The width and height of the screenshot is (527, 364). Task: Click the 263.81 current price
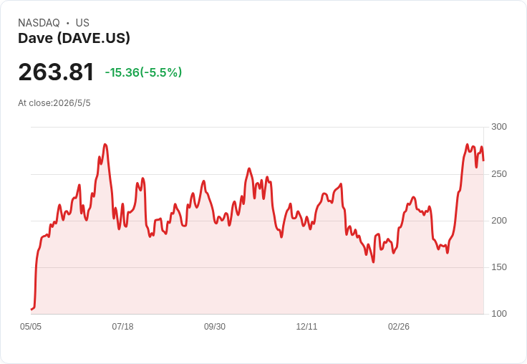pyautogui.click(x=56, y=72)
